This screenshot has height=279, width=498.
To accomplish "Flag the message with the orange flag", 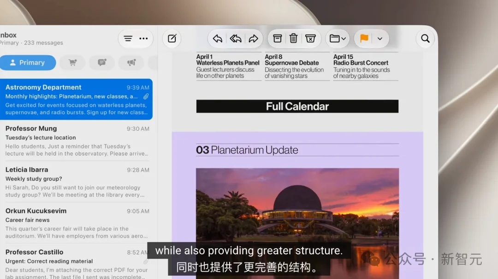I will point(364,39).
